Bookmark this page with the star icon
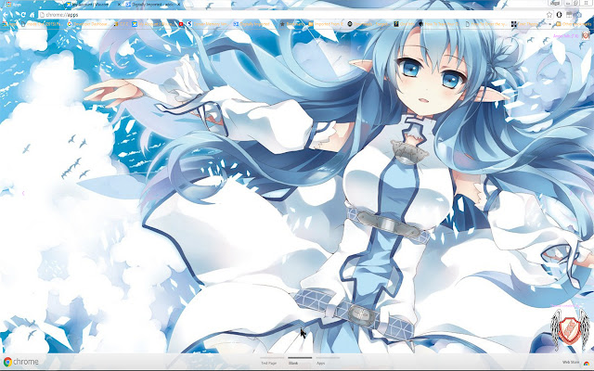 (x=549, y=15)
